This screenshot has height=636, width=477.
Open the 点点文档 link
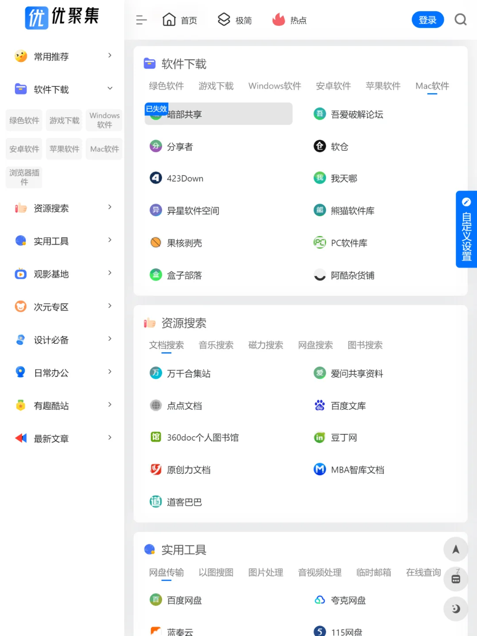coord(184,406)
